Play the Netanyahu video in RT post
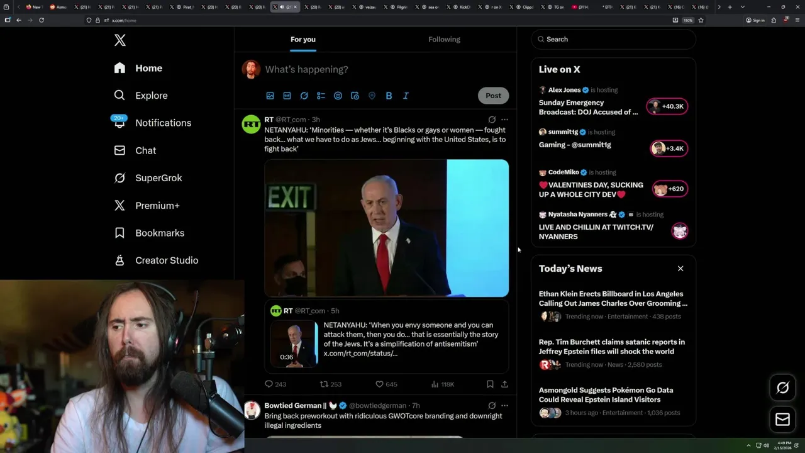805x453 pixels. coord(386,228)
